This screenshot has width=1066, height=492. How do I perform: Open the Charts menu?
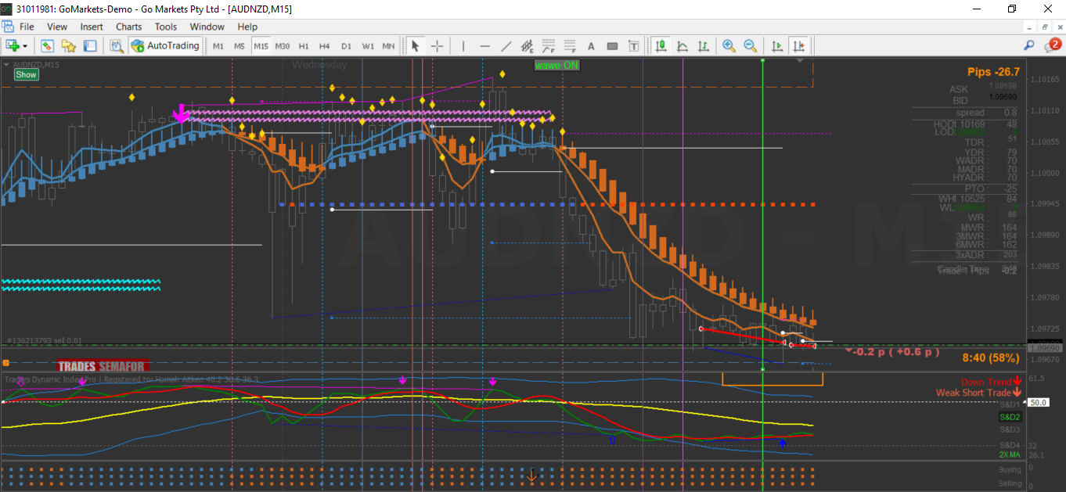(x=129, y=27)
